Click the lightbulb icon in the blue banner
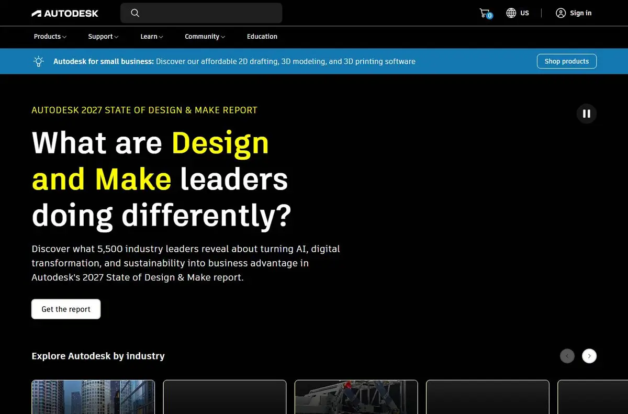Viewport: 628px width, 414px height. click(x=39, y=61)
